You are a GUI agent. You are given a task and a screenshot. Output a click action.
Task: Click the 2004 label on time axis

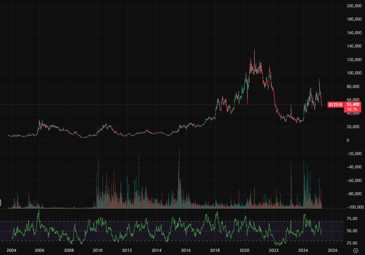click(x=12, y=250)
